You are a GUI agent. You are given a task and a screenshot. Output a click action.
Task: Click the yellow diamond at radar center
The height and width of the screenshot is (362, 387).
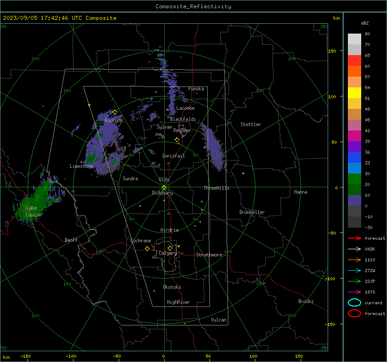[164, 188]
